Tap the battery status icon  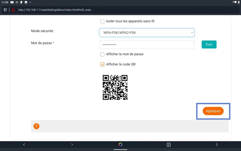coord(239,2)
